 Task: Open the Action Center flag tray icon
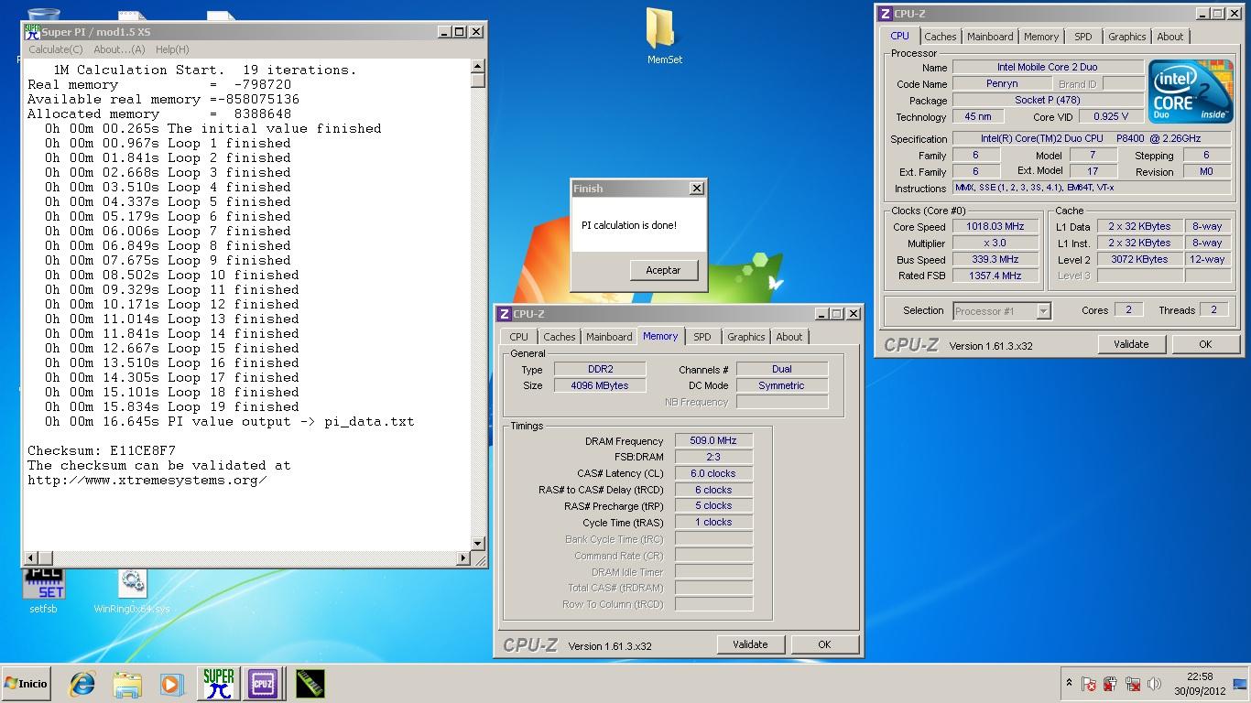[x=1089, y=684]
